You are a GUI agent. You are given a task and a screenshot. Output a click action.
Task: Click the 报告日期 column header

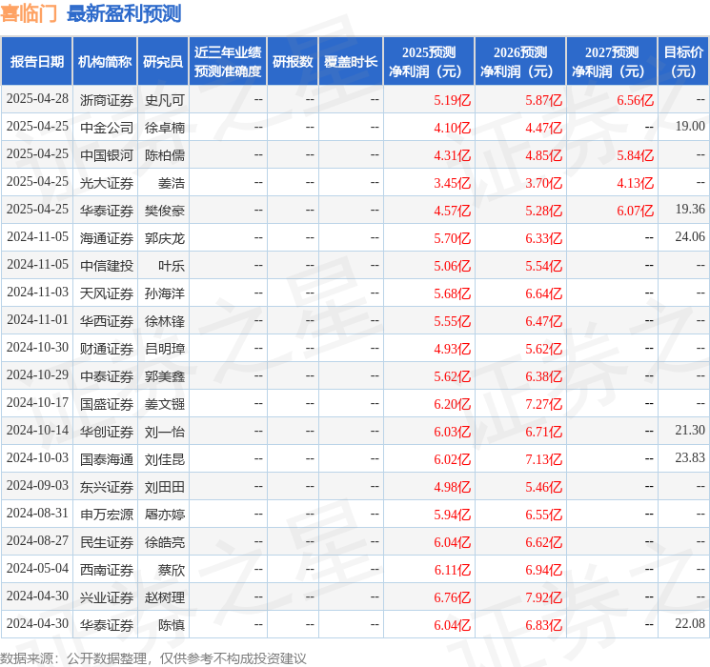pos(36,62)
